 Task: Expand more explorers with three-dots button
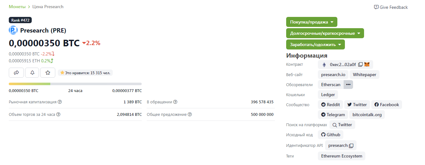[348, 85]
